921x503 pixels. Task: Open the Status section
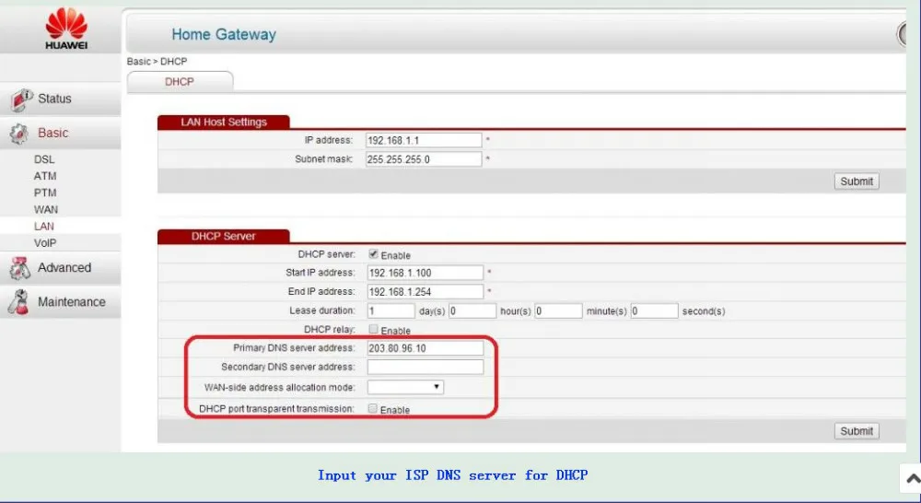61,99
